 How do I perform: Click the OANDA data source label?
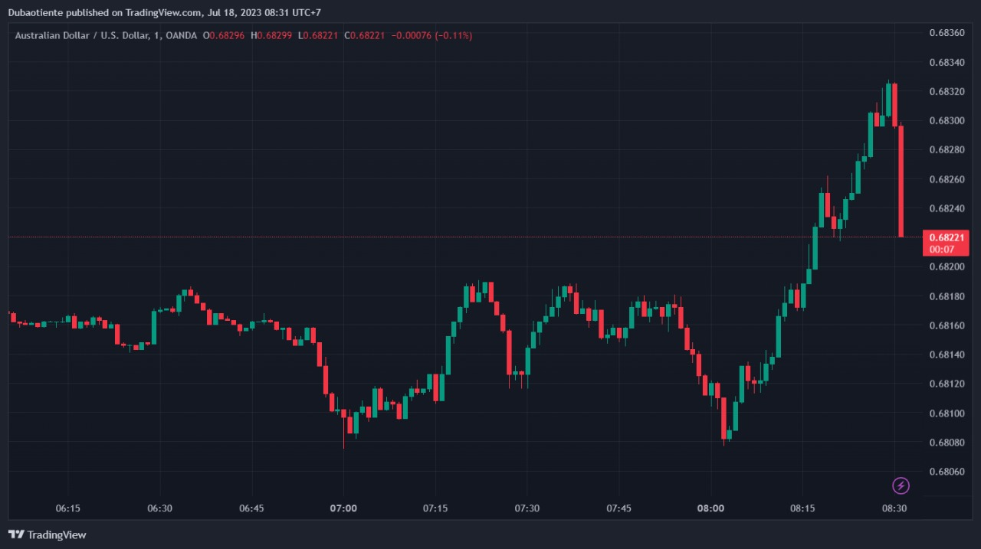pos(181,36)
